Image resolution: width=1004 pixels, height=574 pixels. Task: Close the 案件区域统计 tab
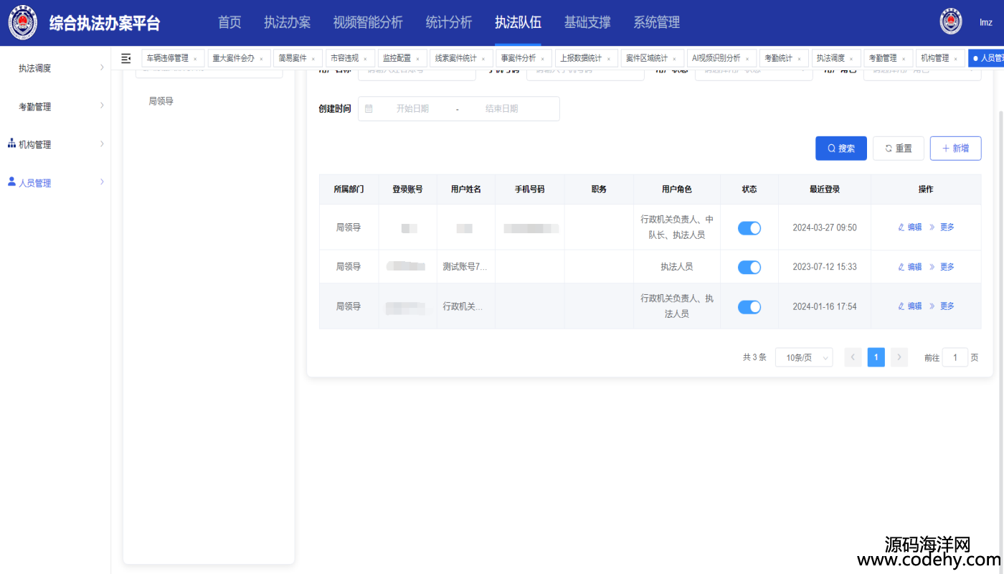[674, 59]
